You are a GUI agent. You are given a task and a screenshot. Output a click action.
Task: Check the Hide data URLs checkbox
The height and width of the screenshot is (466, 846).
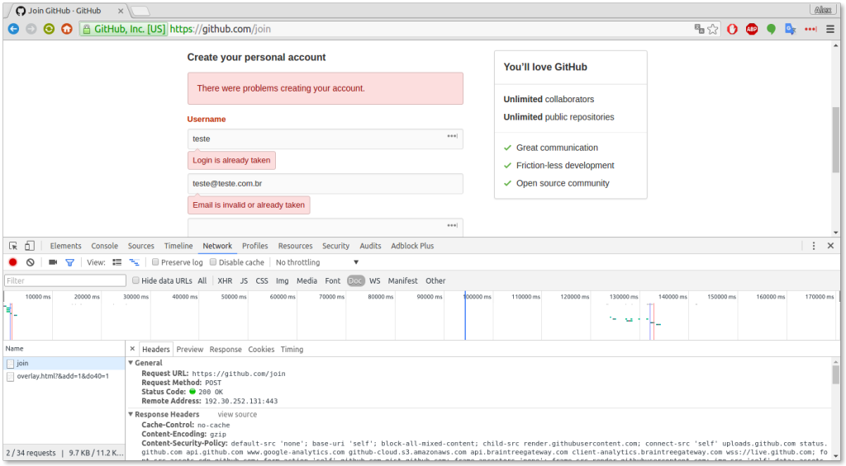click(x=136, y=280)
